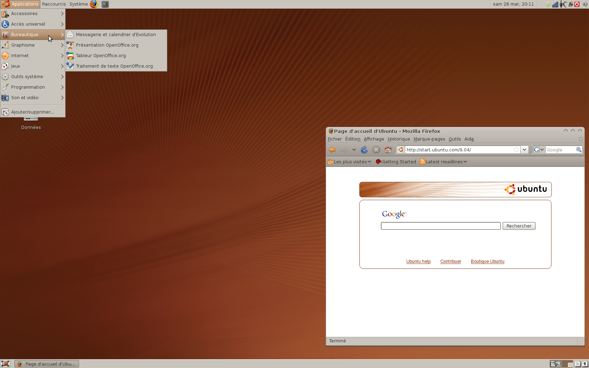Image resolution: width=589 pixels, height=368 pixels.
Task: Click the Système panel menu
Action: [x=79, y=4]
